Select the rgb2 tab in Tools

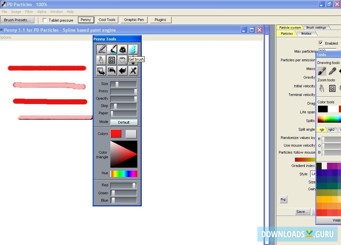coord(331,130)
